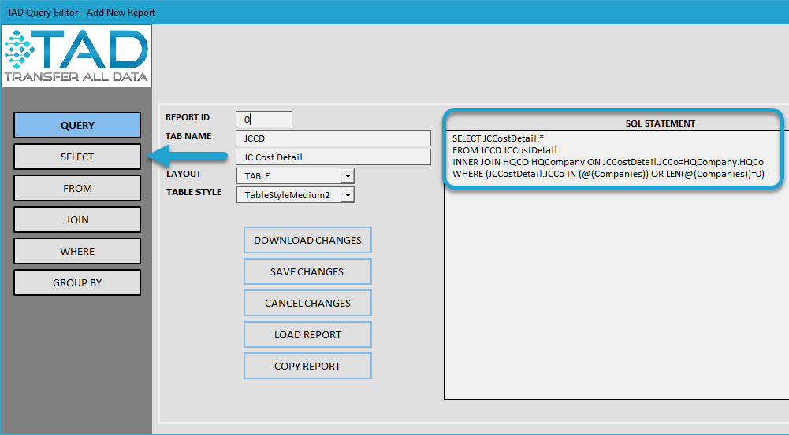Screen dimensions: 789x435
Task: Click the SAVE CHANGES button
Action: click(307, 271)
